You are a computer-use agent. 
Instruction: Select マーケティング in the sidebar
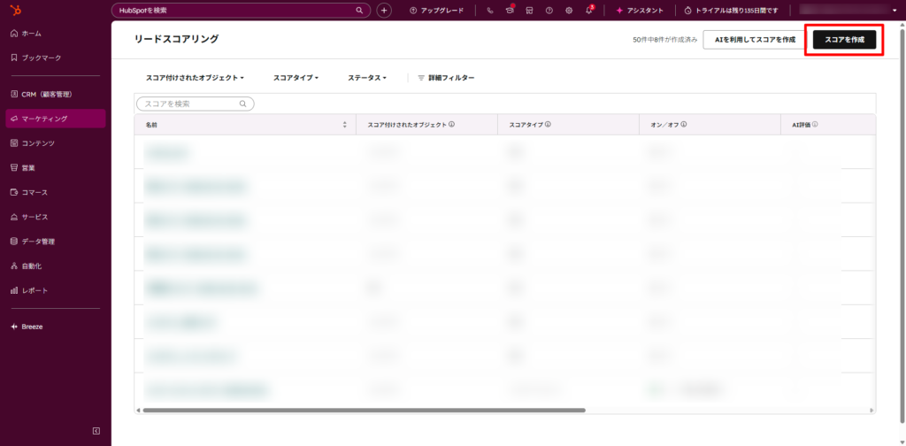coord(56,119)
